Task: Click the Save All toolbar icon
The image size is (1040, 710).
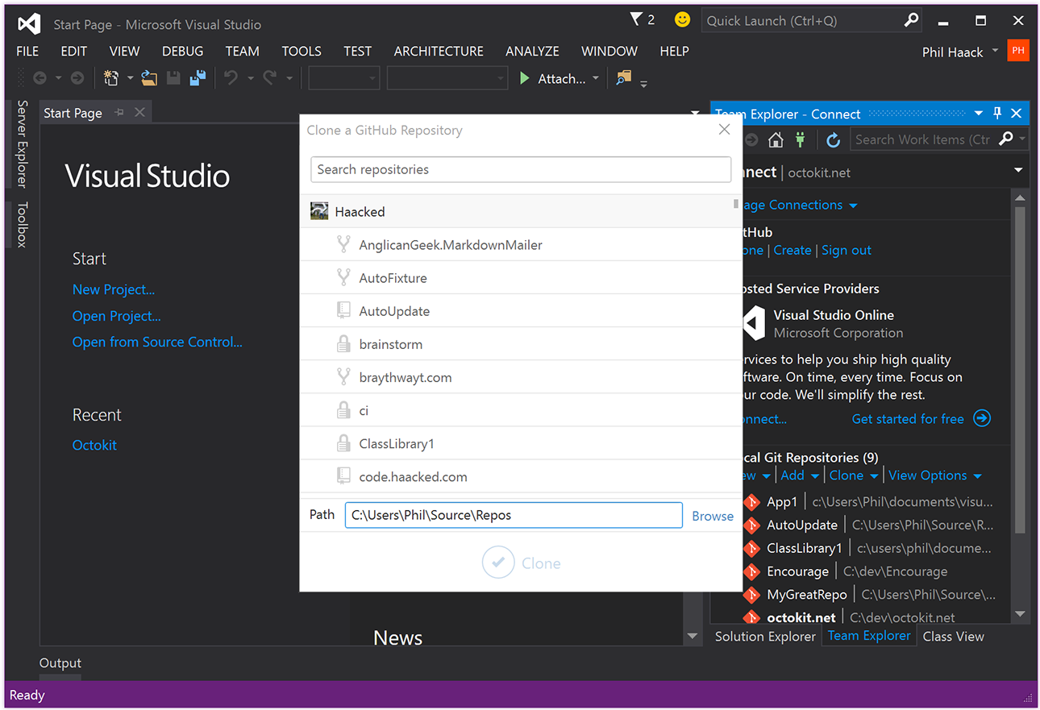Action: click(x=198, y=78)
